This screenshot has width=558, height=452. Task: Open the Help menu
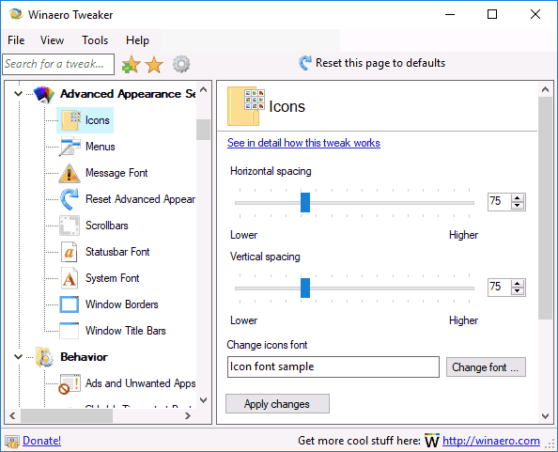pyautogui.click(x=137, y=40)
